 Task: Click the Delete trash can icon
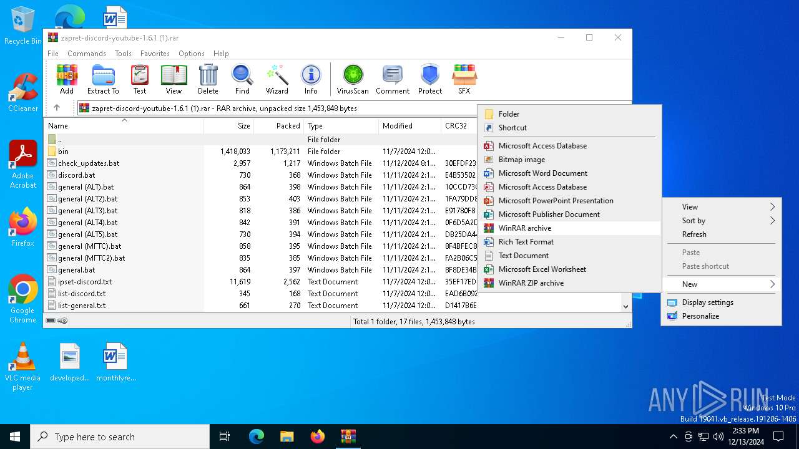pos(208,79)
